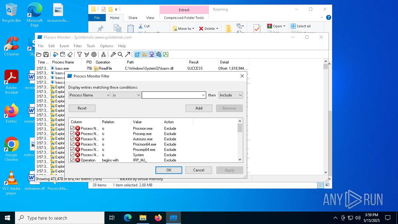Screen dimensions: 398x224
Task: Switch to the Share tab in Explorer
Action: [x=133, y=18]
